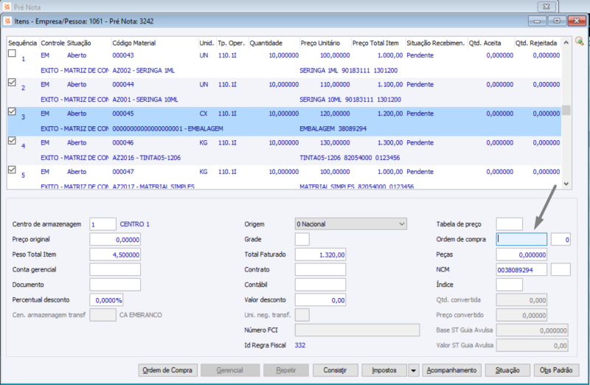Click the Preço Unitário column header
This screenshot has height=385, width=590.
[320, 43]
